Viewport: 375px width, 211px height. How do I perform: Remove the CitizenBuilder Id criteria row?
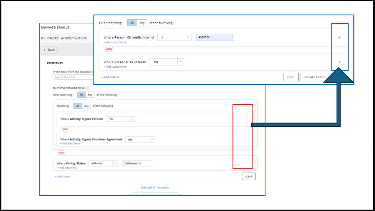[339, 37]
